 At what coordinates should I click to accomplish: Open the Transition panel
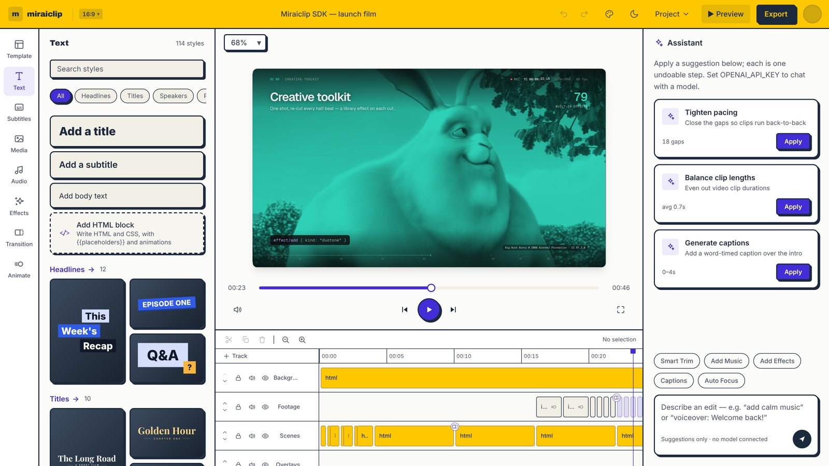pyautogui.click(x=19, y=237)
